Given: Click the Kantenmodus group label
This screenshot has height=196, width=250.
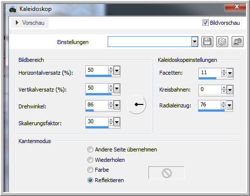Looking at the screenshot, I should pos(35,141).
